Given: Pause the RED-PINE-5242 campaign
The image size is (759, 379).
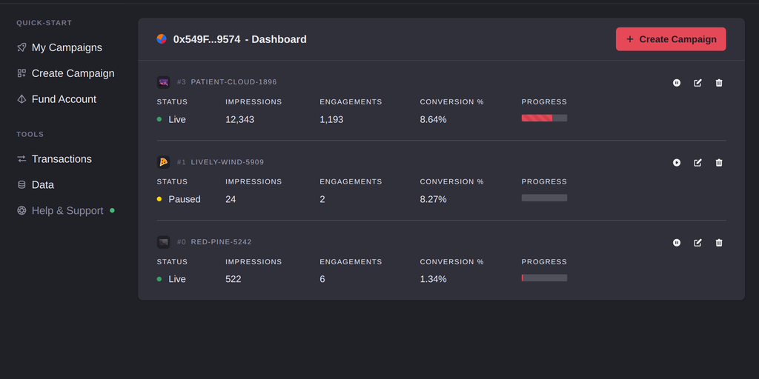Looking at the screenshot, I should tap(677, 243).
